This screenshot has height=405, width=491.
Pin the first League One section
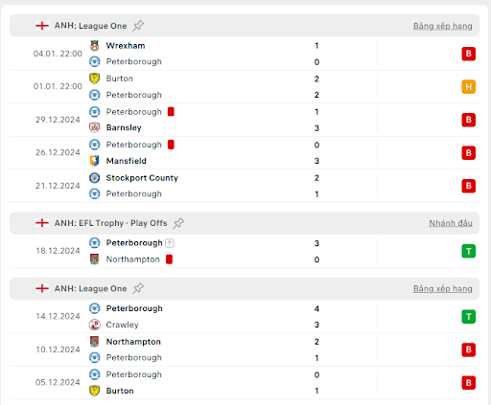(138, 26)
